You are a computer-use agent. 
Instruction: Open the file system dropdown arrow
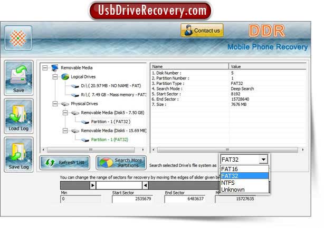coord(263,160)
